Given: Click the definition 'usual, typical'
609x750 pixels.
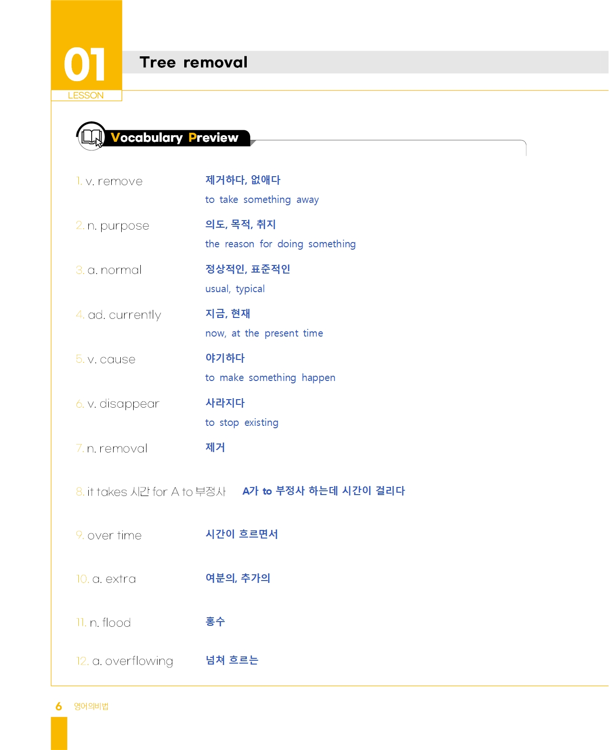Looking at the screenshot, I should pos(235,289).
